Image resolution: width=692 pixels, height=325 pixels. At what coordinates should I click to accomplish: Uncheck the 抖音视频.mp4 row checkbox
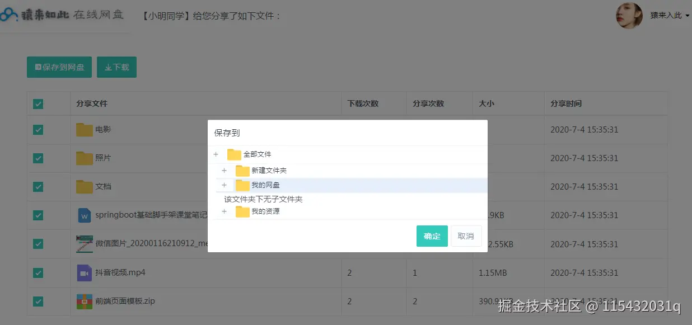click(x=38, y=273)
